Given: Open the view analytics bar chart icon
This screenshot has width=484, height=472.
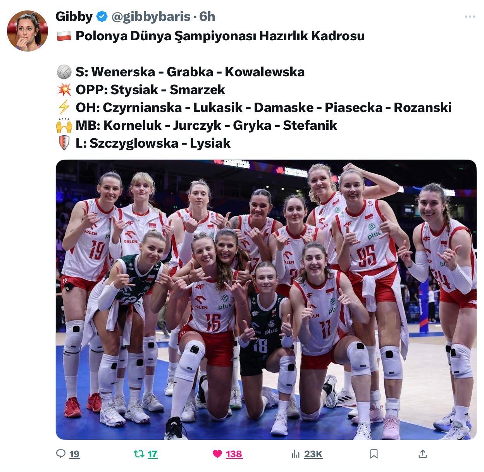Looking at the screenshot, I should 296,454.
